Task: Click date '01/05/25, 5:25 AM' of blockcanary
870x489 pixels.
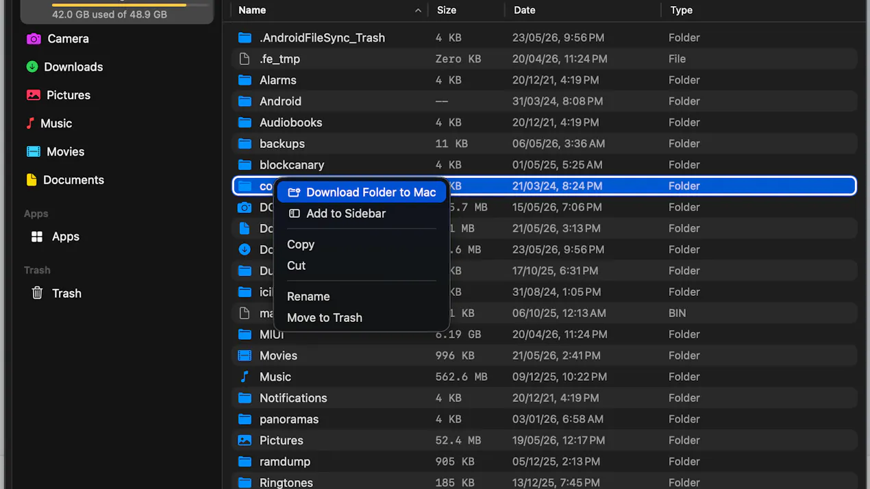Action: (558, 165)
